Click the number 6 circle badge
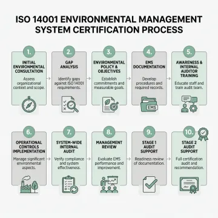218x218 pixels. click(29, 132)
